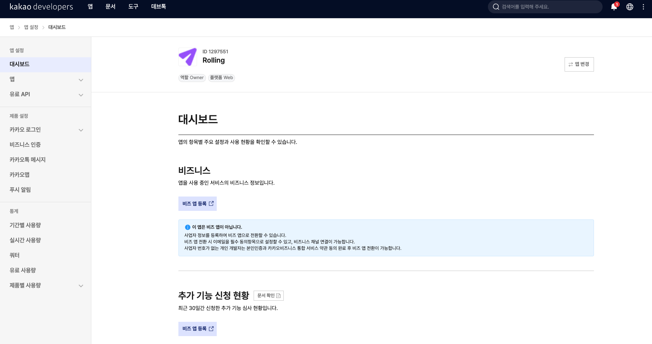Click the search input field
Viewport: 652px width, 344px height.
coord(545,6)
